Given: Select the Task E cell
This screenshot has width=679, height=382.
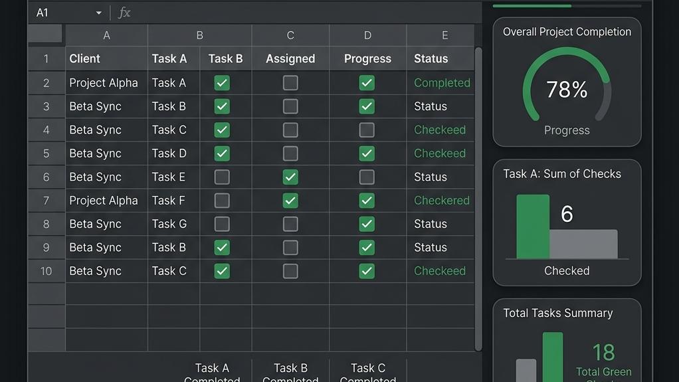Looking at the screenshot, I should pos(173,177).
